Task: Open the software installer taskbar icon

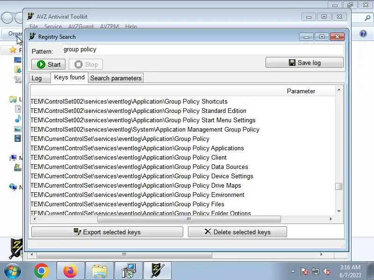Action: tap(129, 271)
